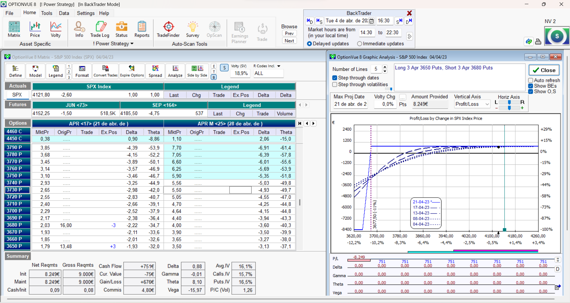Step forward one session in BackTrader
Image resolution: width=570 pixels, height=303 pixels.
[399, 21]
